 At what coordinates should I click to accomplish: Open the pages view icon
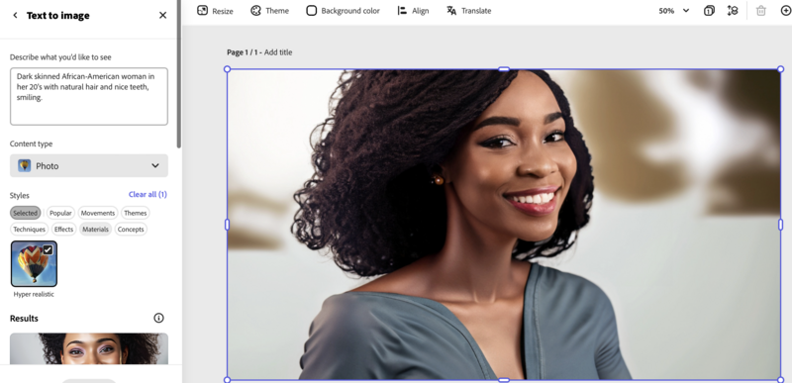[x=709, y=11]
